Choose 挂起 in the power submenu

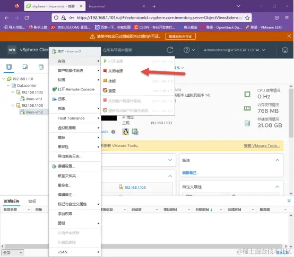coord(138,81)
